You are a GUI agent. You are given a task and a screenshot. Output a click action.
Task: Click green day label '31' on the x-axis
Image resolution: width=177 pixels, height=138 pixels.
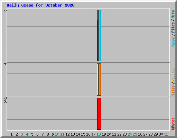tap(166, 134)
